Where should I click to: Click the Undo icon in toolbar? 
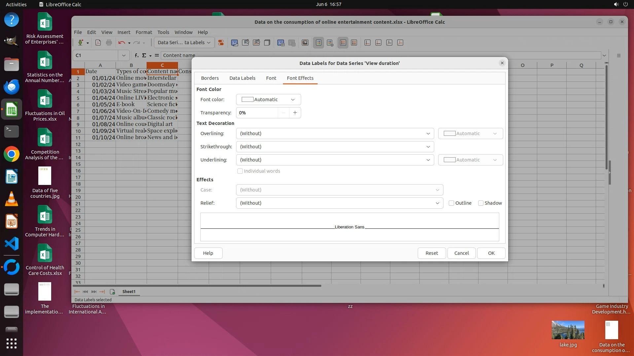[x=122, y=43]
